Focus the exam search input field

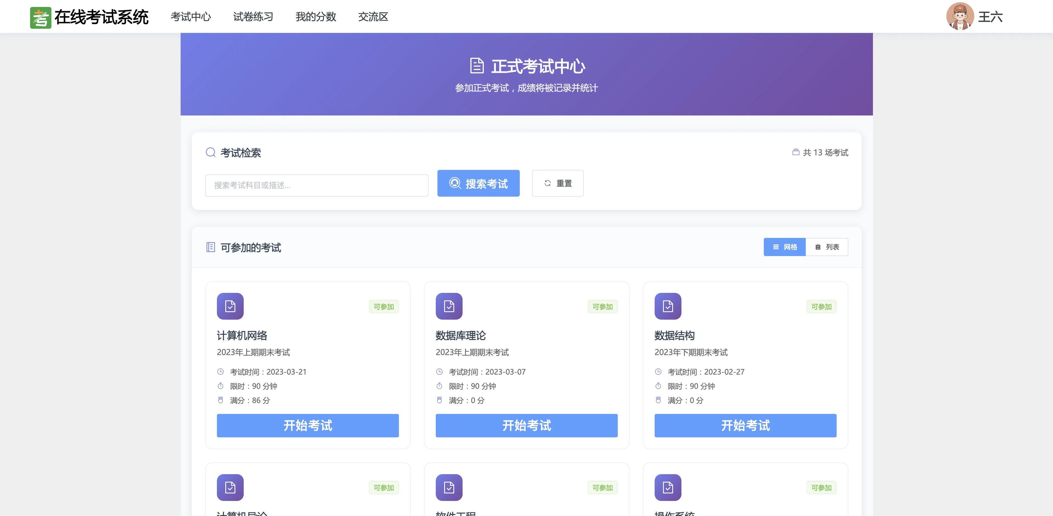(x=316, y=185)
